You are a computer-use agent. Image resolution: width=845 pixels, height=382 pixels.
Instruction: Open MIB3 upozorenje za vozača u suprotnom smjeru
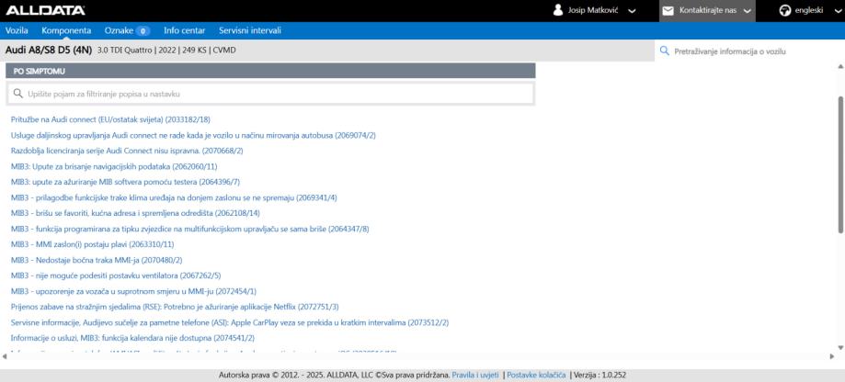pyautogui.click(x=133, y=291)
